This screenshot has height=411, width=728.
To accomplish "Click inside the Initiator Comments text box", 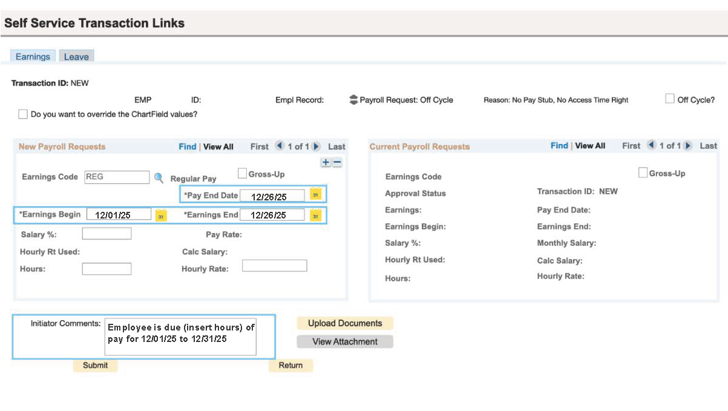I will point(180,337).
